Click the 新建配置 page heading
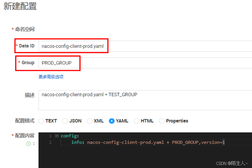 click(x=20, y=6)
